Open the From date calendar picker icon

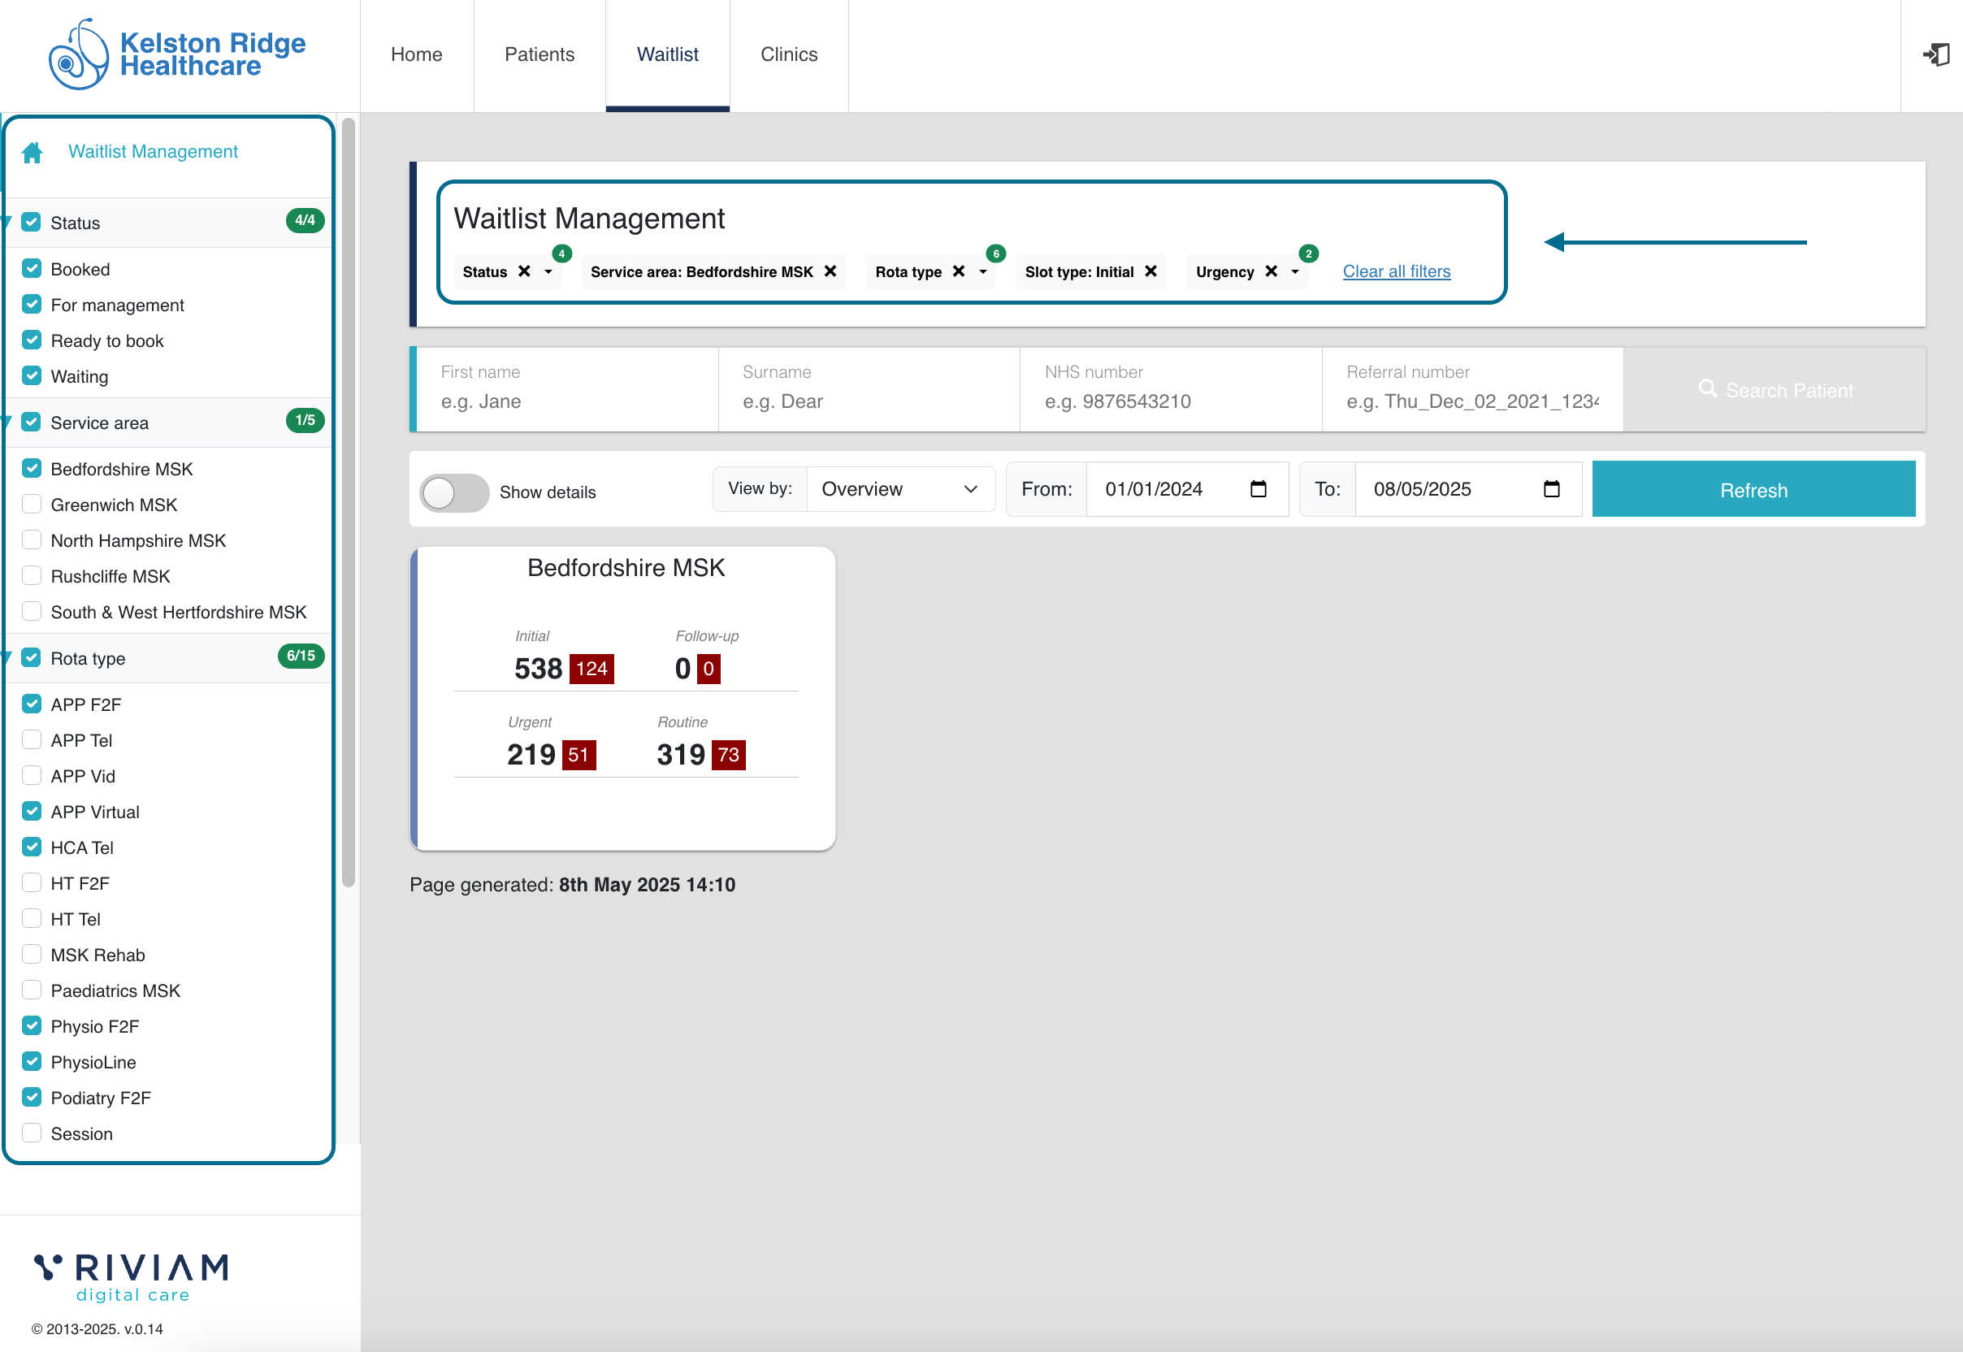pos(1258,489)
